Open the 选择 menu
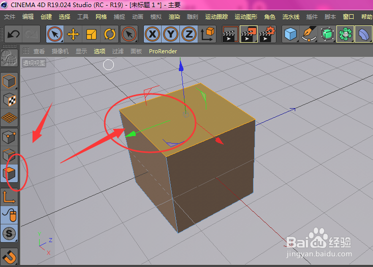The width and height of the screenshot is (373, 267). (65, 17)
